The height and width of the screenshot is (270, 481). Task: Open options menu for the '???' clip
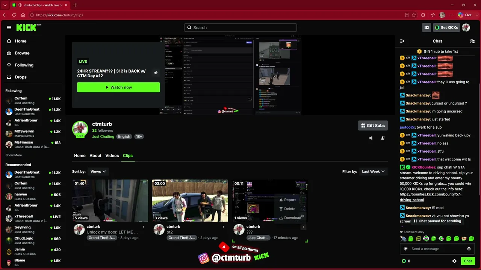pos(303,227)
